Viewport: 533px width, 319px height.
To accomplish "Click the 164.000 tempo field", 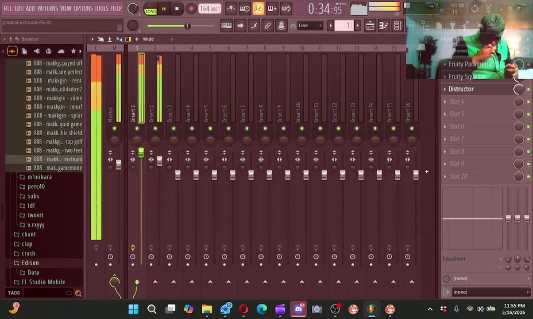I will click(x=209, y=9).
